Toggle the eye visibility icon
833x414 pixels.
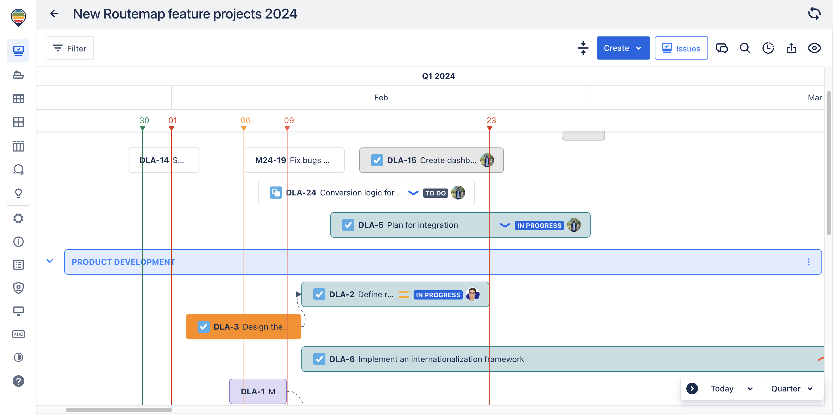click(814, 48)
